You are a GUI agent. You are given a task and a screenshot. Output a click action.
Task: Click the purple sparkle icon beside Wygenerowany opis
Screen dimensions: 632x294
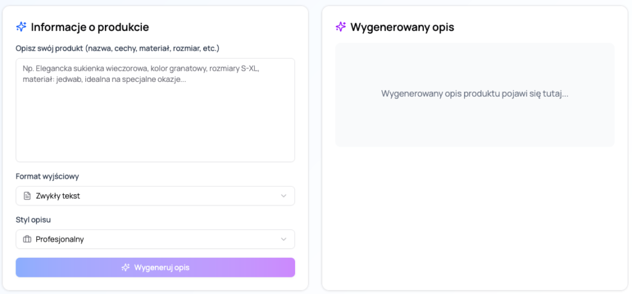pos(341,27)
